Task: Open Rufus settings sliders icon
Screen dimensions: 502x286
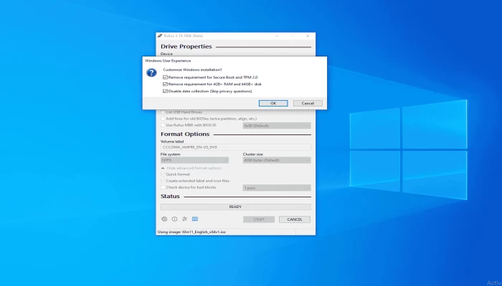Action: pyautogui.click(x=185, y=219)
